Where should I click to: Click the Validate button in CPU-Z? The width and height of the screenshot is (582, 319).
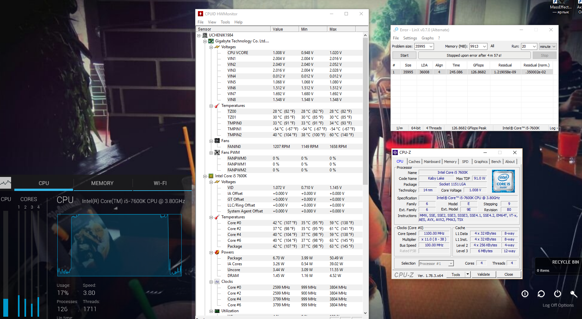click(x=484, y=274)
